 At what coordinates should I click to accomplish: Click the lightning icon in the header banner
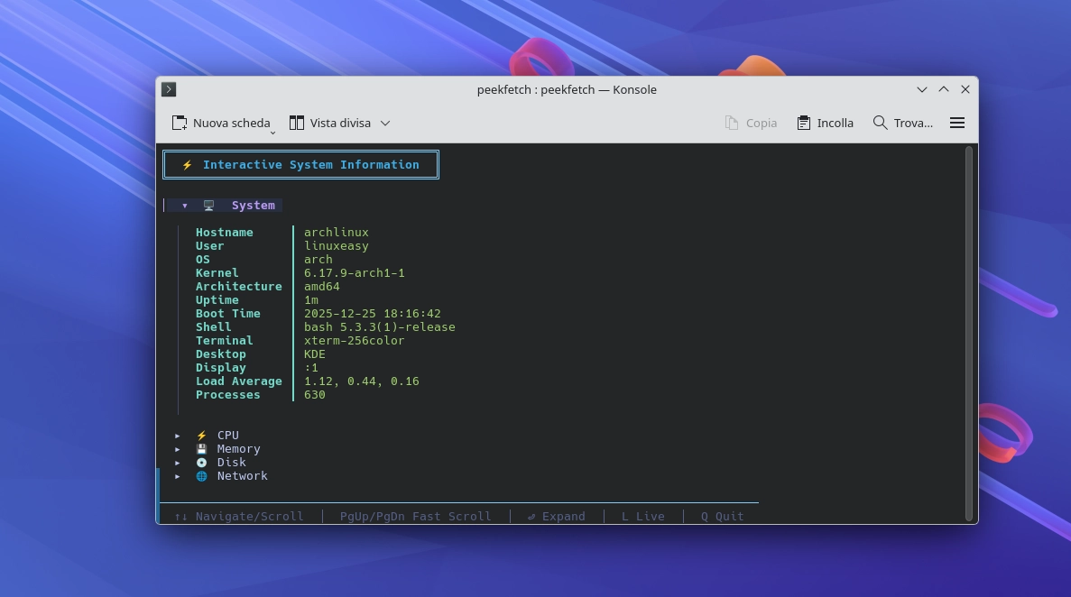(187, 164)
